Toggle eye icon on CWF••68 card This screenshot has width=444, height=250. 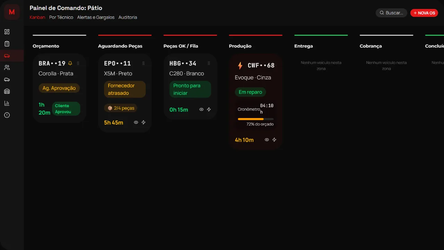(267, 140)
